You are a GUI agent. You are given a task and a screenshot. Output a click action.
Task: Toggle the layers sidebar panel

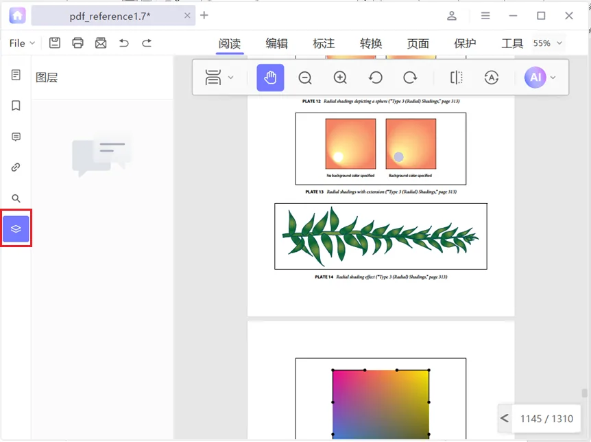[x=16, y=229]
